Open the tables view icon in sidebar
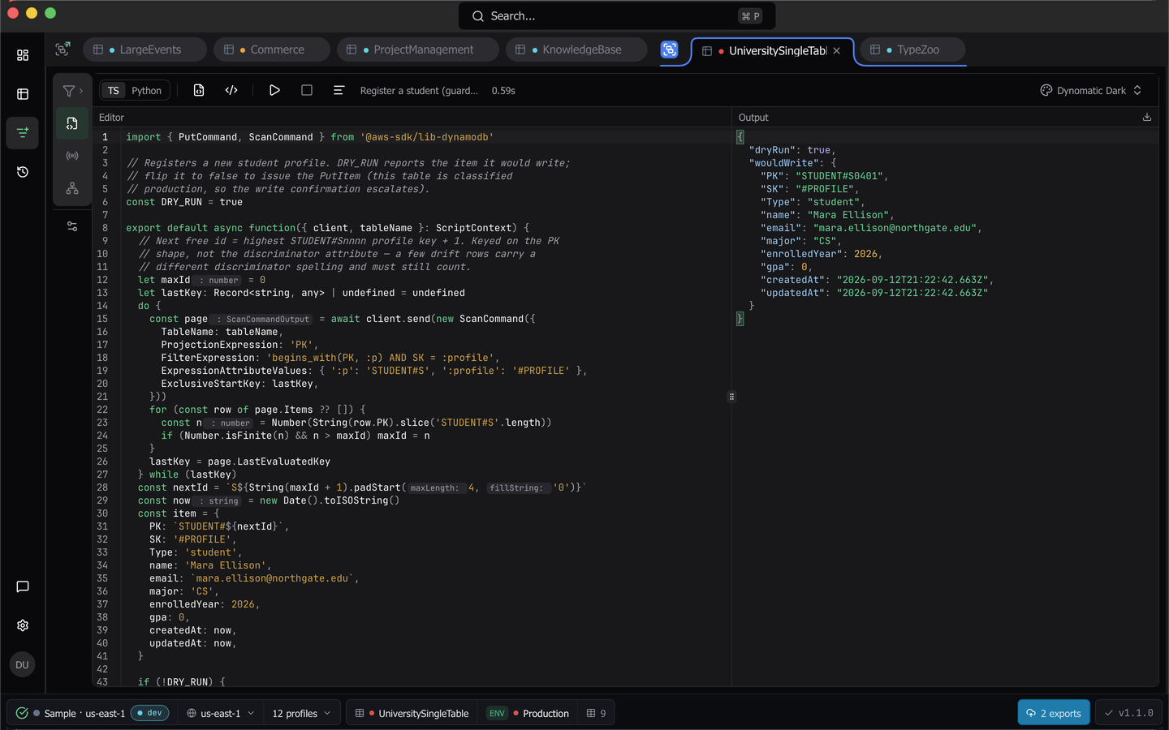The image size is (1169, 730). tap(23, 94)
